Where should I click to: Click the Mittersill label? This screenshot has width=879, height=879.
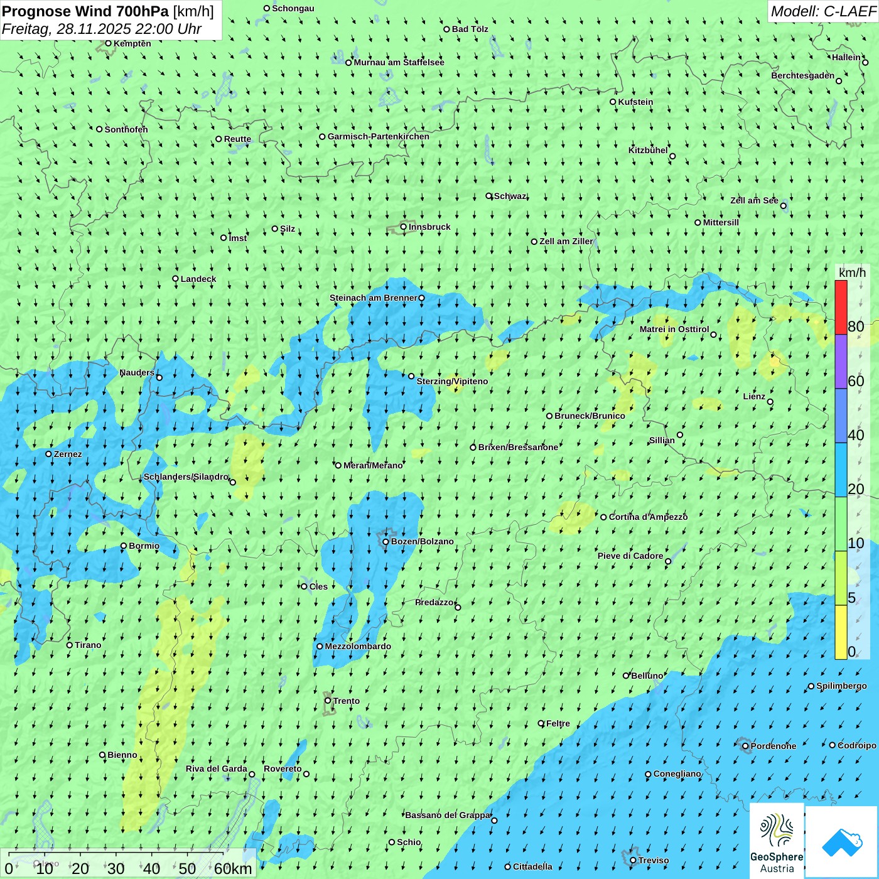pos(721,222)
